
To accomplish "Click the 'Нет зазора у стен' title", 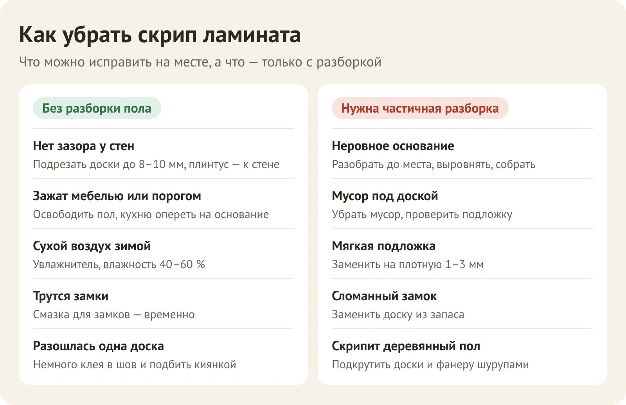I will (x=84, y=146).
